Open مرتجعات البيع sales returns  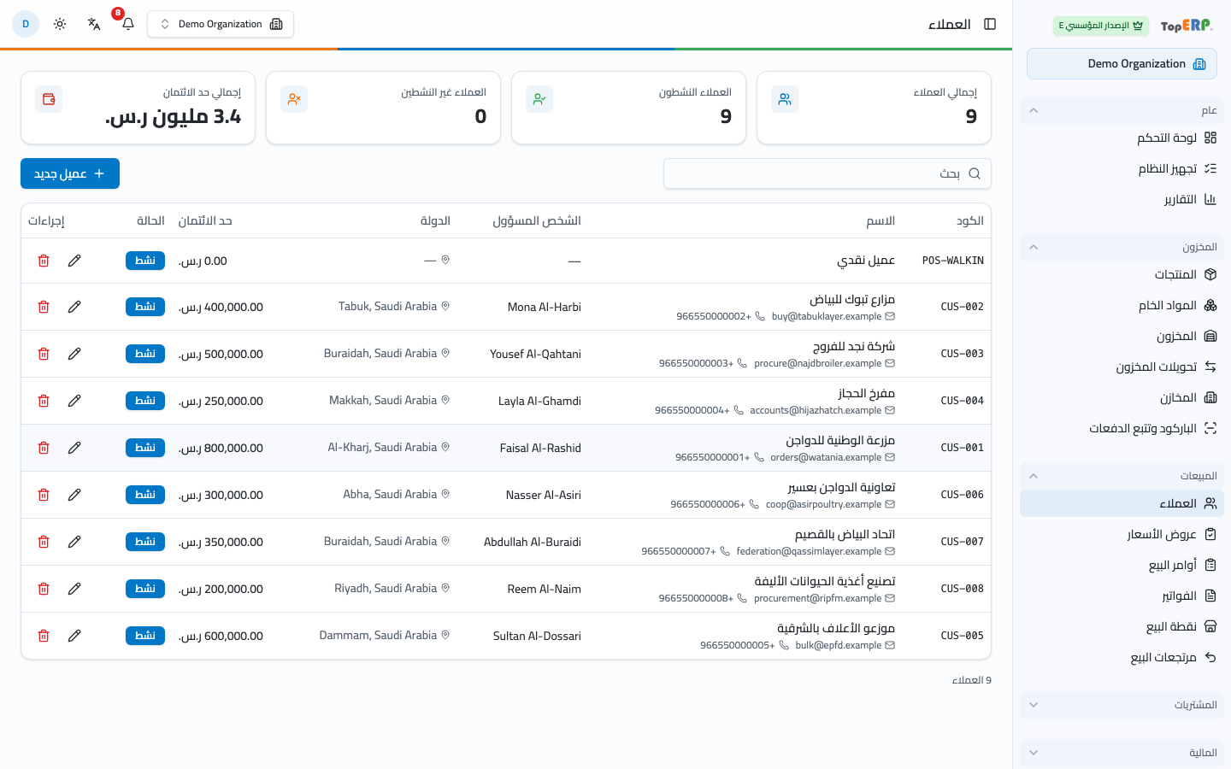tap(1122, 657)
